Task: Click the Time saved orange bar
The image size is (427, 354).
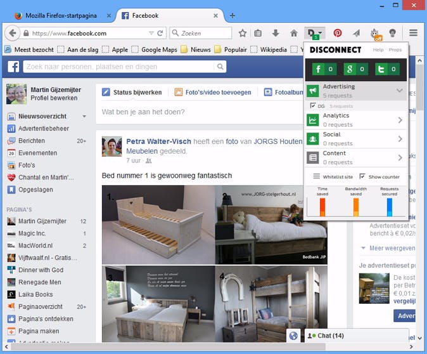Action: 322,207
